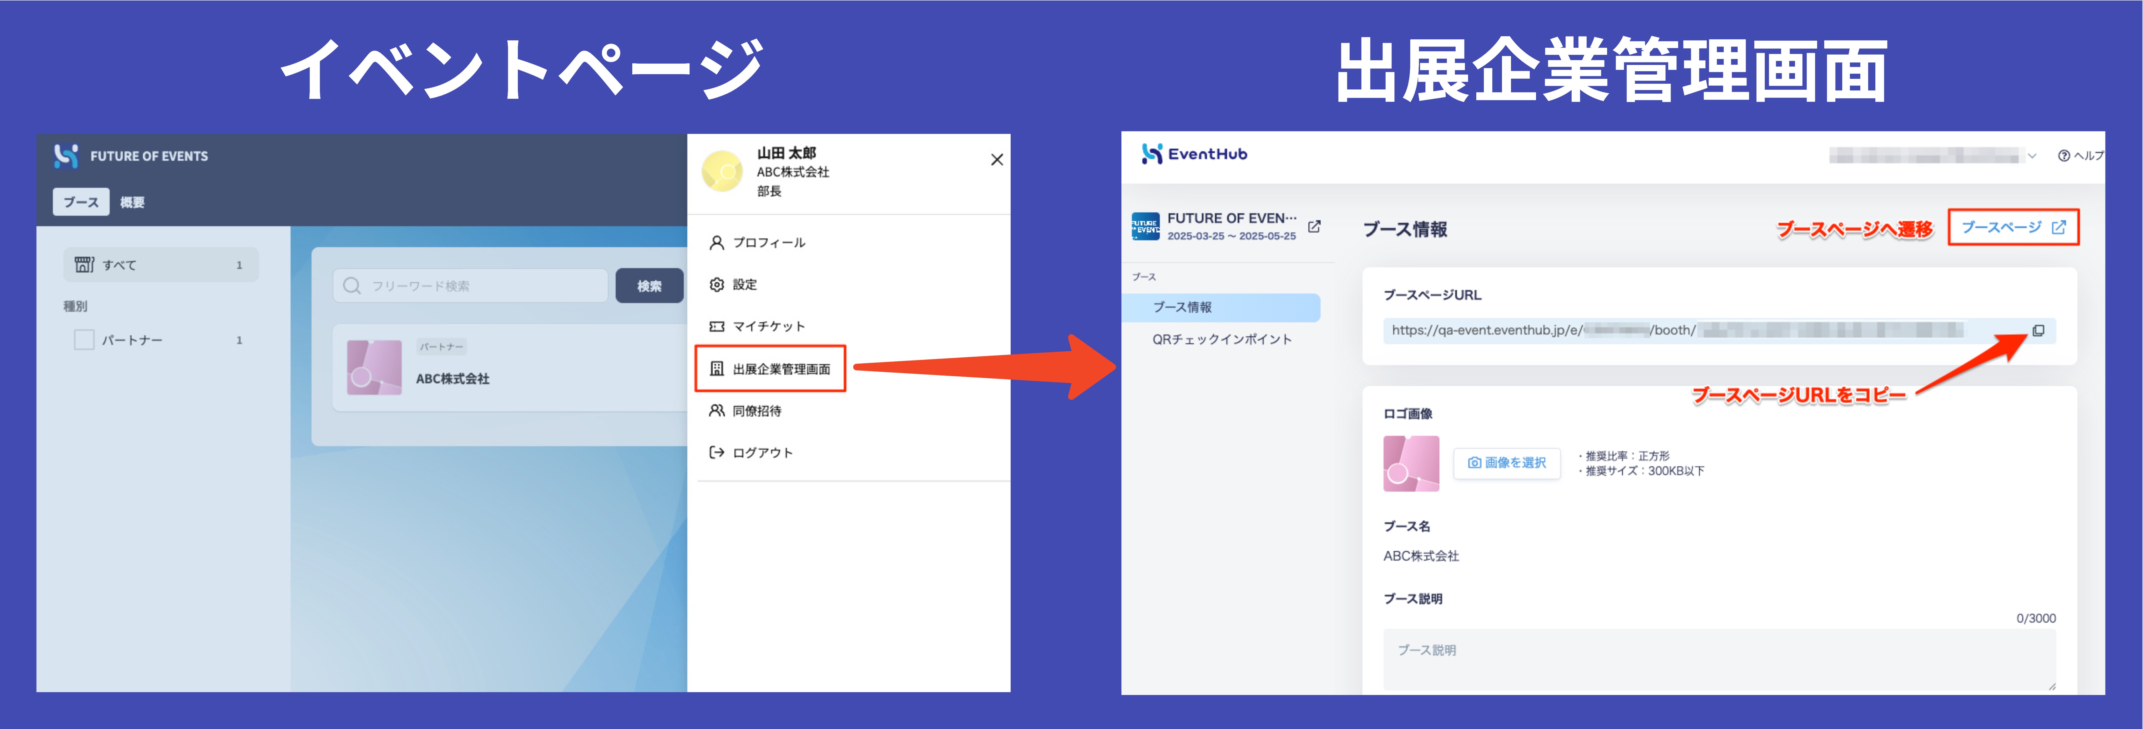
Task: Click the FUTURE OF EVEN… event thumbnail
Action: 1145,226
